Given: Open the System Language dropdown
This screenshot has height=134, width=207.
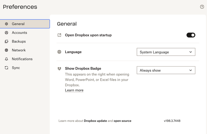Looking at the screenshot, I should 166,52.
